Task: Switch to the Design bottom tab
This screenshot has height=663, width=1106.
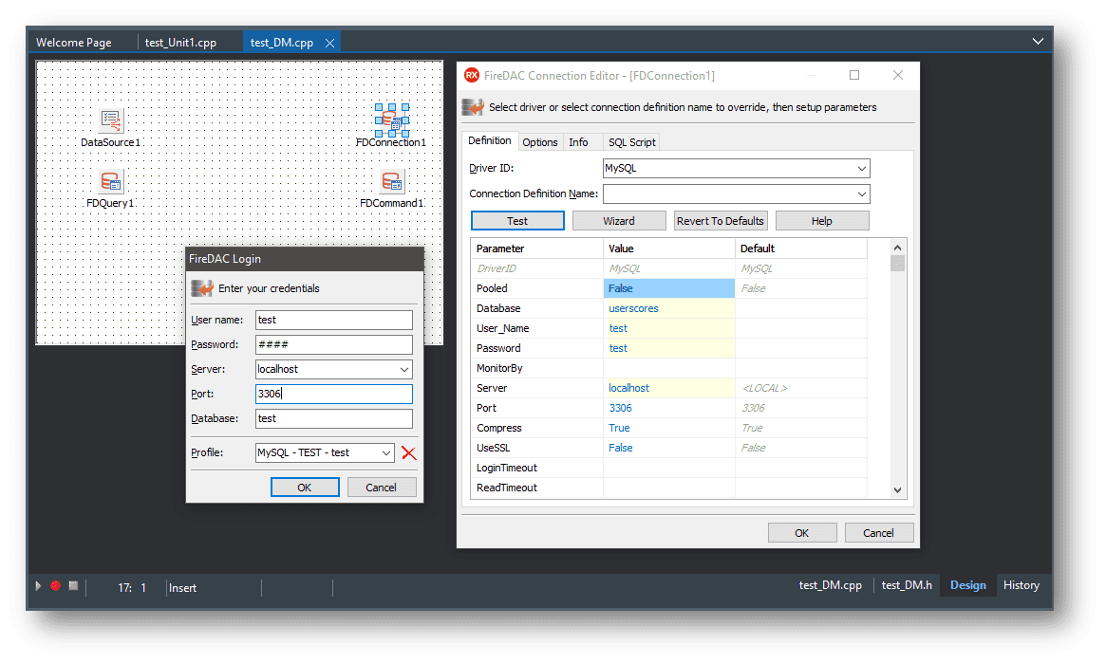Action: point(967,585)
